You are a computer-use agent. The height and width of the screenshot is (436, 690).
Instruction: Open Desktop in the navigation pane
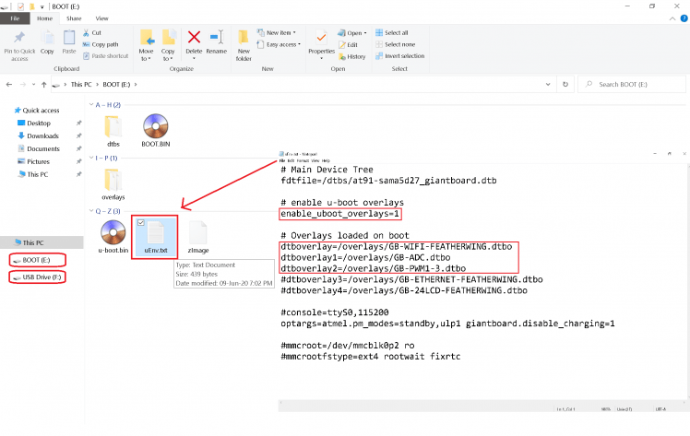(x=34, y=124)
